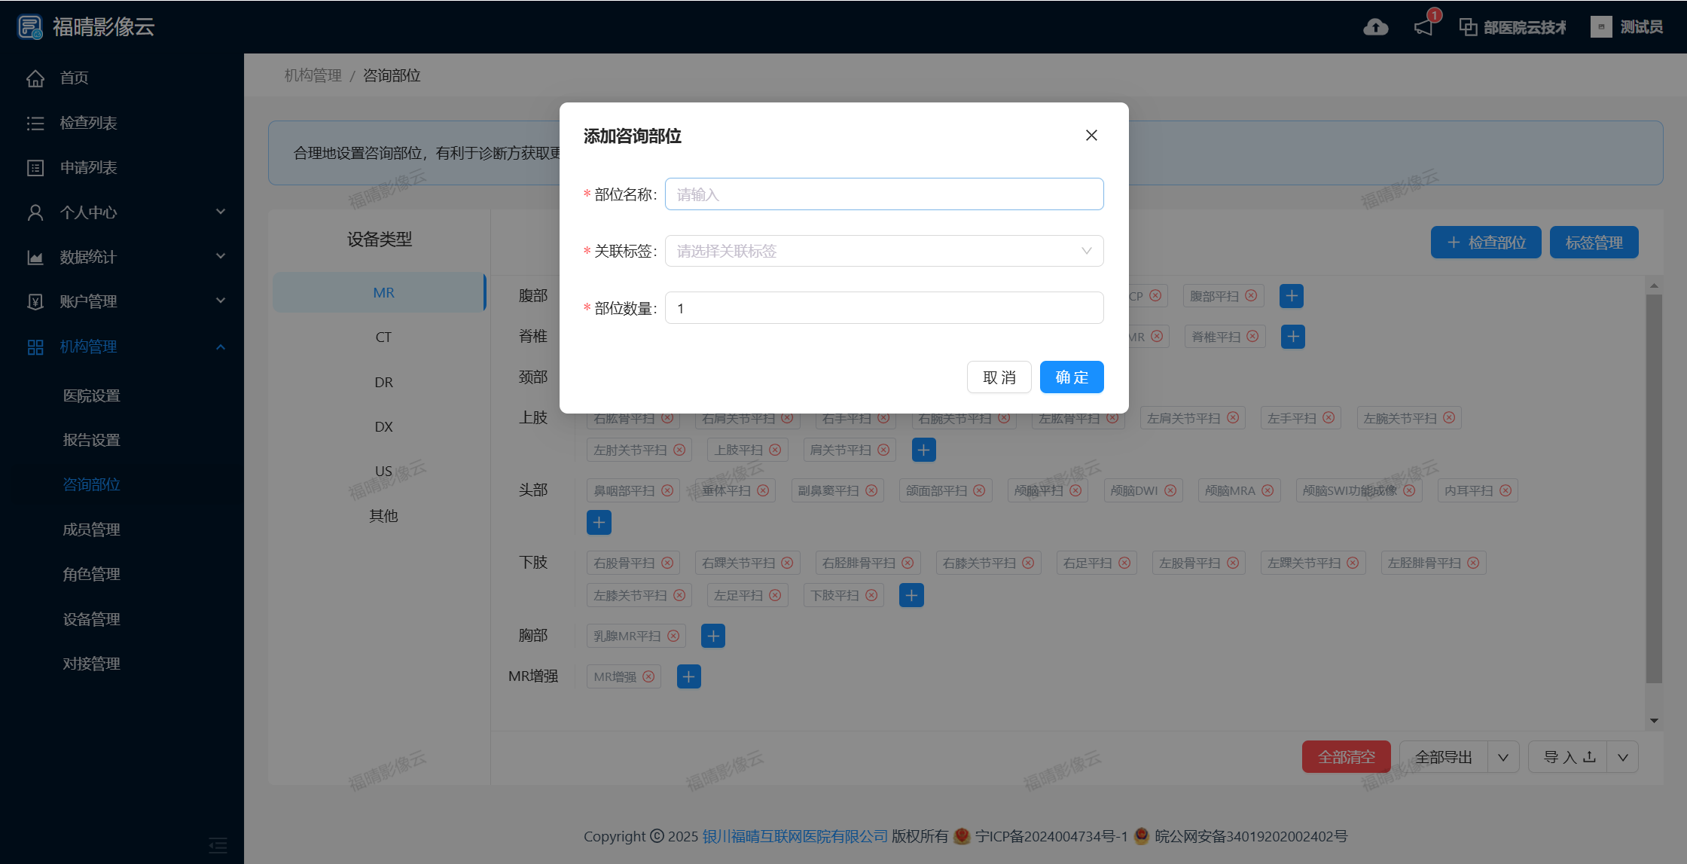Open 成员管理 in sidebar
The height and width of the screenshot is (864, 1687).
[92, 530]
